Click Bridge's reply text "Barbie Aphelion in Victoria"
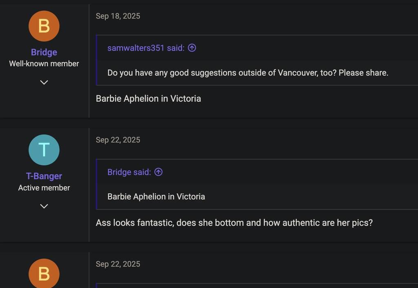The image size is (418, 288). [148, 98]
